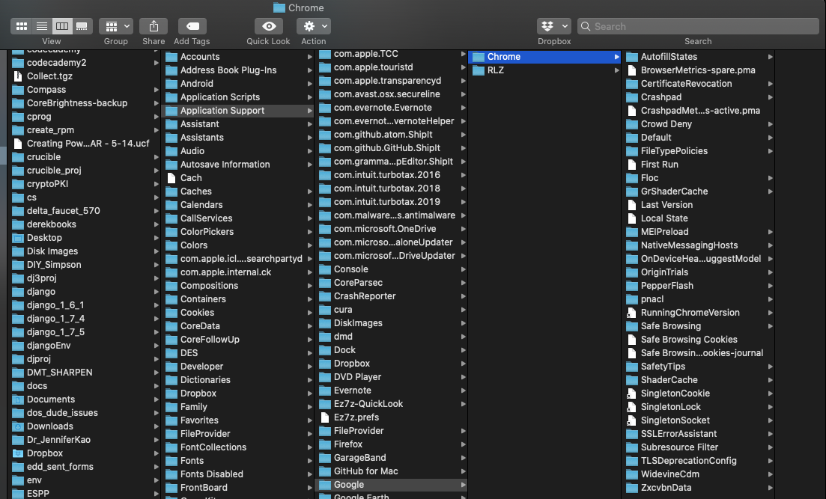
Task: Click the SingletonCookie alias icon
Action: pos(631,394)
